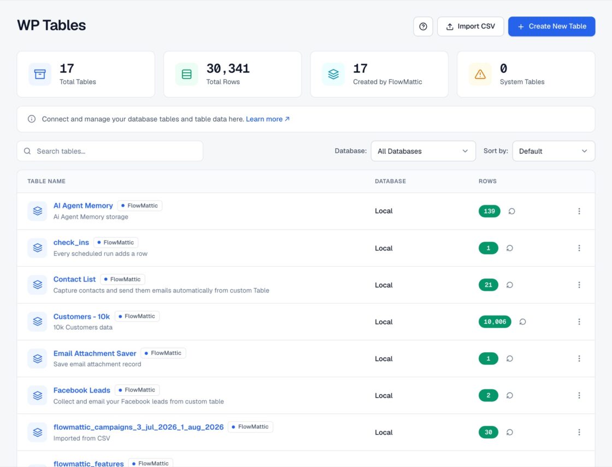Viewport: 612px width, 467px height.
Task: Click the Total Tables archive icon
Action: pos(40,74)
